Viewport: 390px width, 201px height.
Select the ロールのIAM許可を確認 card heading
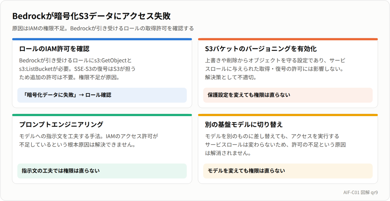point(54,49)
